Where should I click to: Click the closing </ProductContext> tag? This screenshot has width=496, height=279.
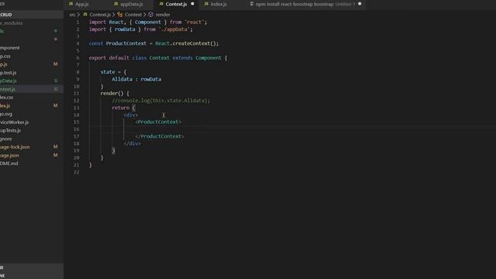160,136
